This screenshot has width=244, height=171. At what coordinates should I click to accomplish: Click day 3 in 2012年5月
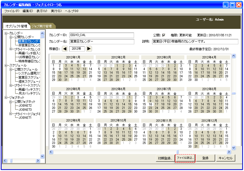pyautogui.click(x=78, y=97)
